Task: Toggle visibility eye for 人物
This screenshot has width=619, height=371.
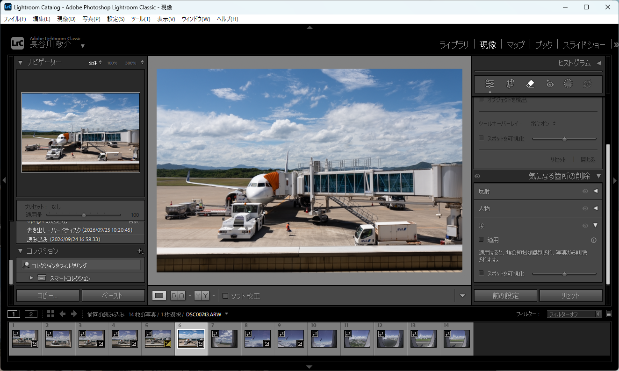Action: [585, 208]
